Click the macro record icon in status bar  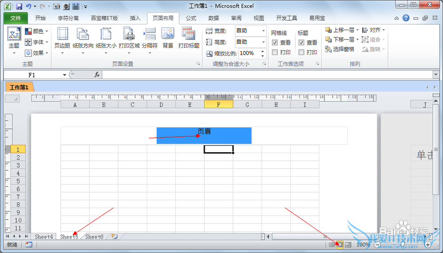[x=29, y=245]
